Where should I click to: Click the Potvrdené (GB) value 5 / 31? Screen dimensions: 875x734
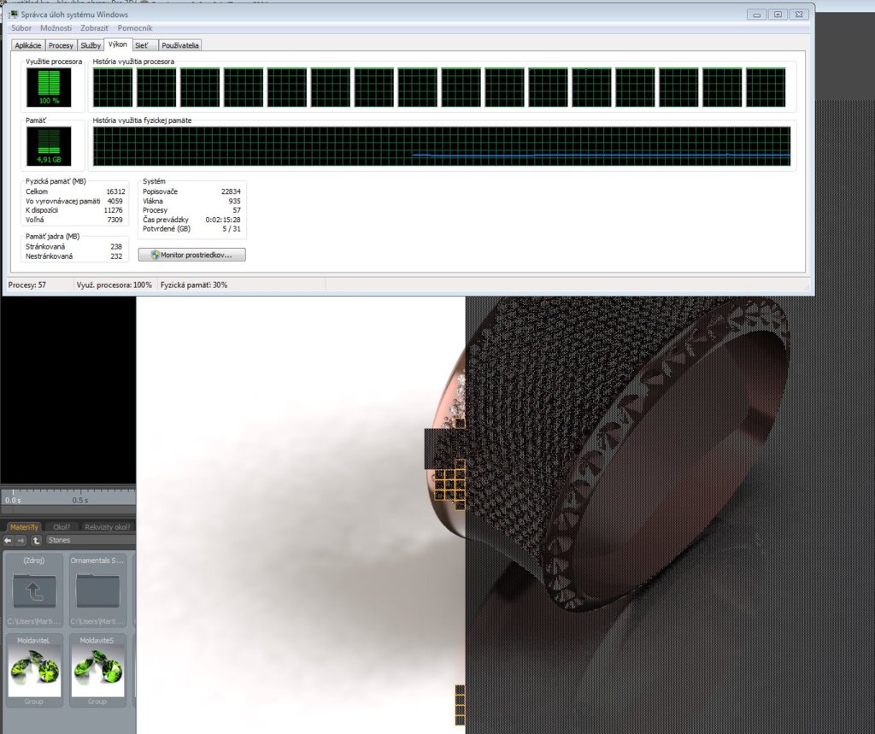(x=232, y=229)
